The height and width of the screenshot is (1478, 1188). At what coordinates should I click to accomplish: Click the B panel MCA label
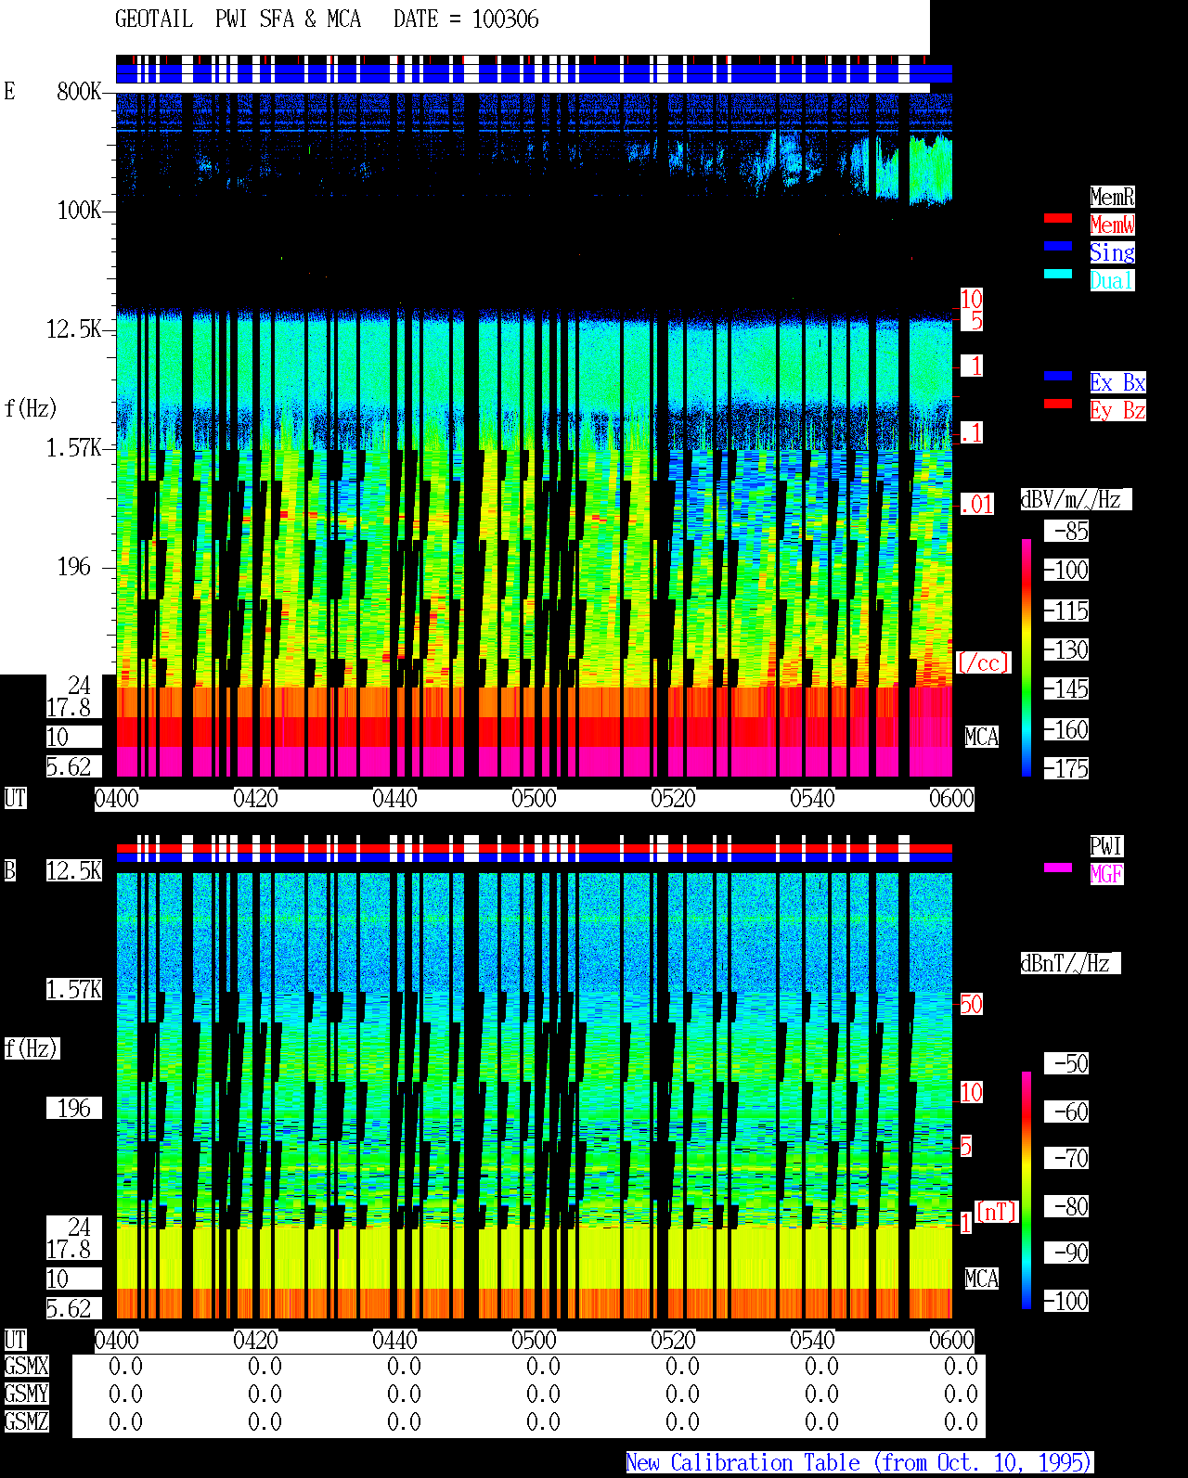click(982, 1279)
